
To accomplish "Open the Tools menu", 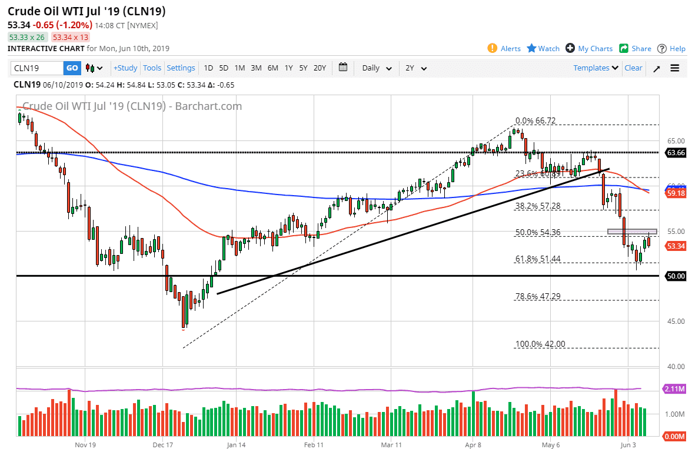I will click(x=152, y=68).
